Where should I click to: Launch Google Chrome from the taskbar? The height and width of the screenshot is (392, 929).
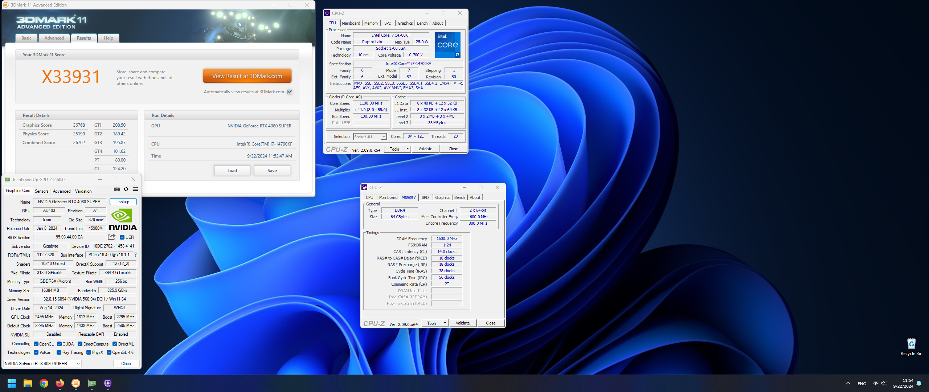[x=44, y=383]
